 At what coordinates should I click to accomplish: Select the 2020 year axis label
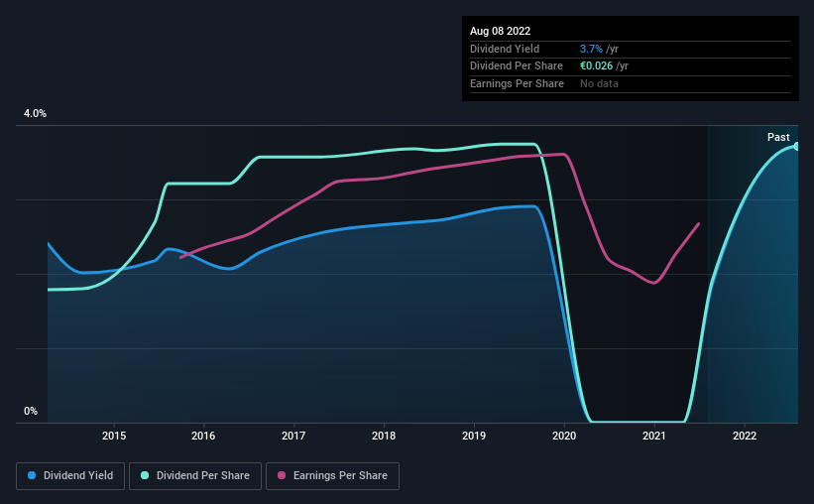click(x=564, y=436)
